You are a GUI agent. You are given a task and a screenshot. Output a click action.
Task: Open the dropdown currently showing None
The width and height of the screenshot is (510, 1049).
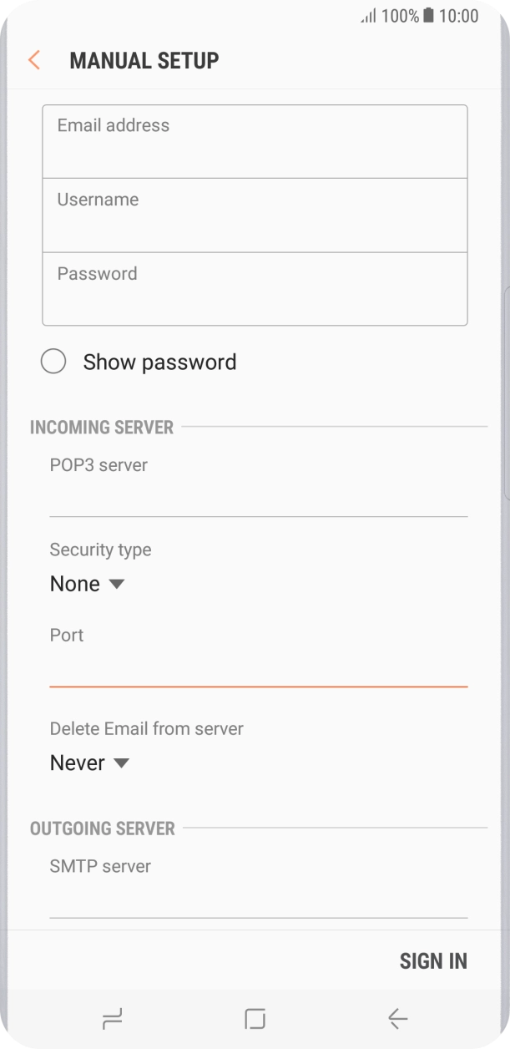click(x=88, y=583)
